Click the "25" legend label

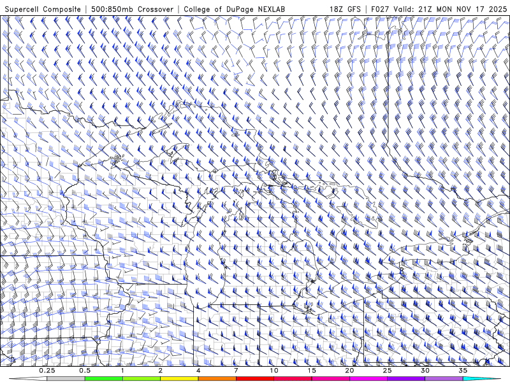[x=387, y=371]
